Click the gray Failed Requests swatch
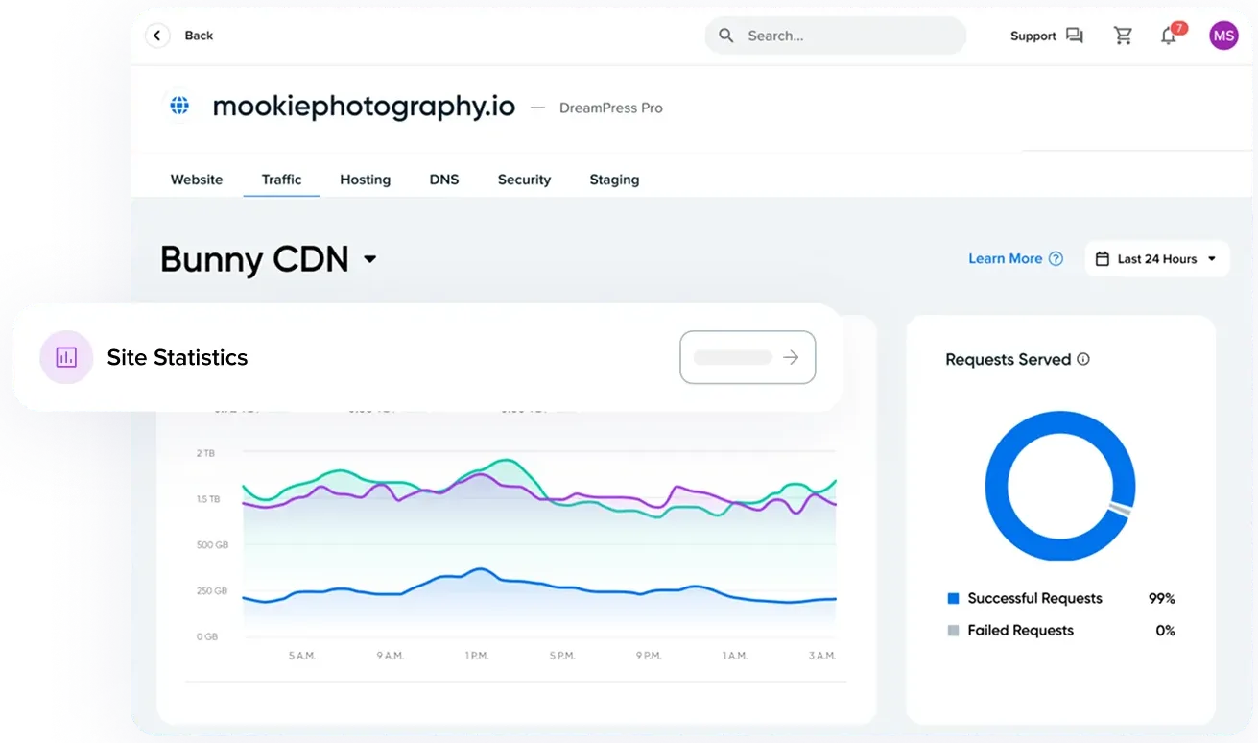Viewport: 1258px width, 743px height. [953, 631]
